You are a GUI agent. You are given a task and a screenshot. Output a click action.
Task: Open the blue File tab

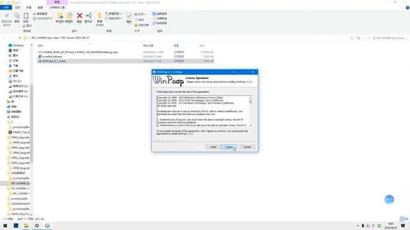pos(6,7)
